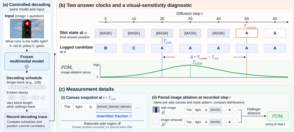
Task: Click the logged candidate A box at step 20
Action: click(x=162, y=48)
